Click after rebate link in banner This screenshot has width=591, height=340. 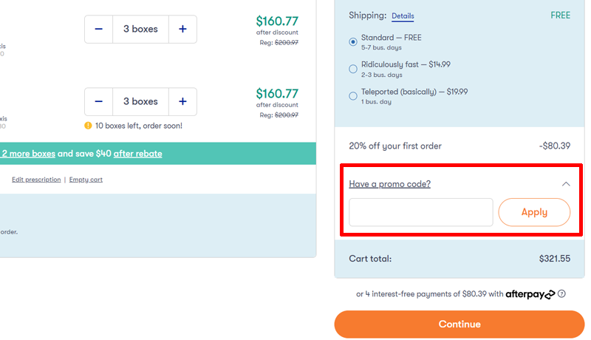click(137, 154)
